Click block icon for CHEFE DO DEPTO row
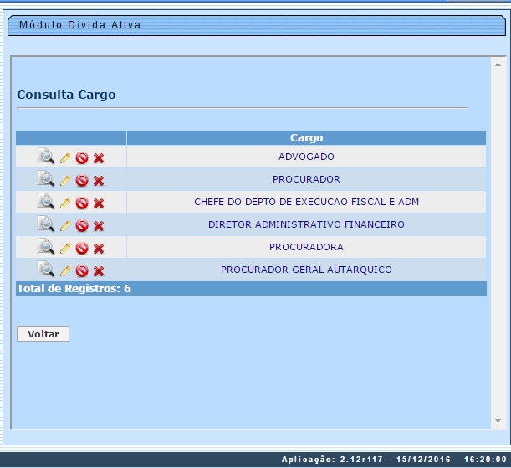This screenshot has height=468, width=511. point(82,203)
